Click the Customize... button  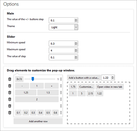(x=86, y=87)
